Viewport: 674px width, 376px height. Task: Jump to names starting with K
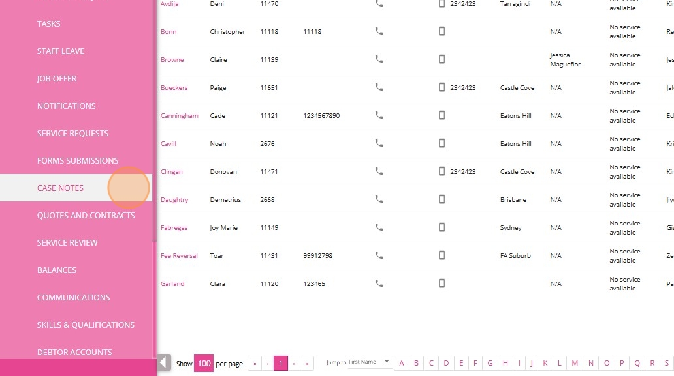coord(545,363)
